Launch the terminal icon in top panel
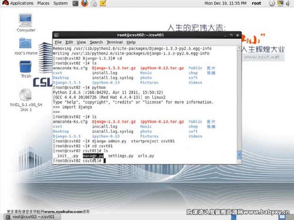Screen dimensions: 294x220 click(x=75, y=4)
